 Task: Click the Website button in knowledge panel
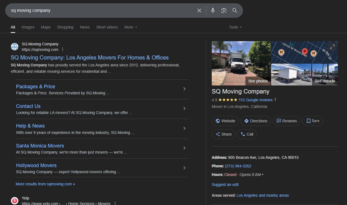tap(225, 121)
